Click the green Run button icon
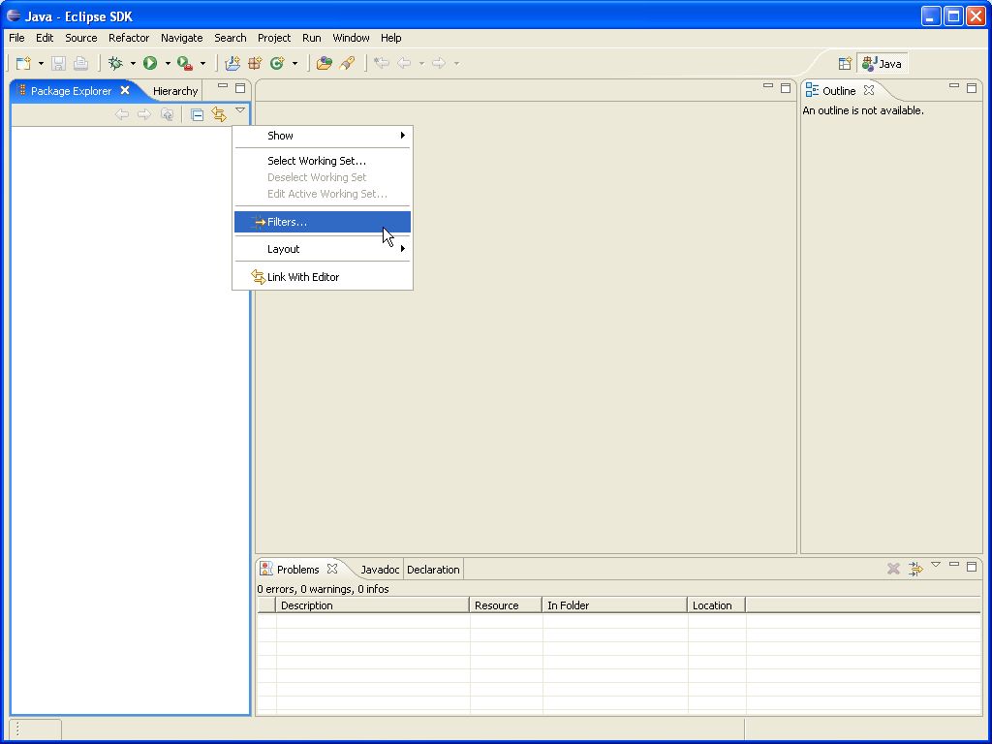The image size is (992, 744). click(x=150, y=64)
